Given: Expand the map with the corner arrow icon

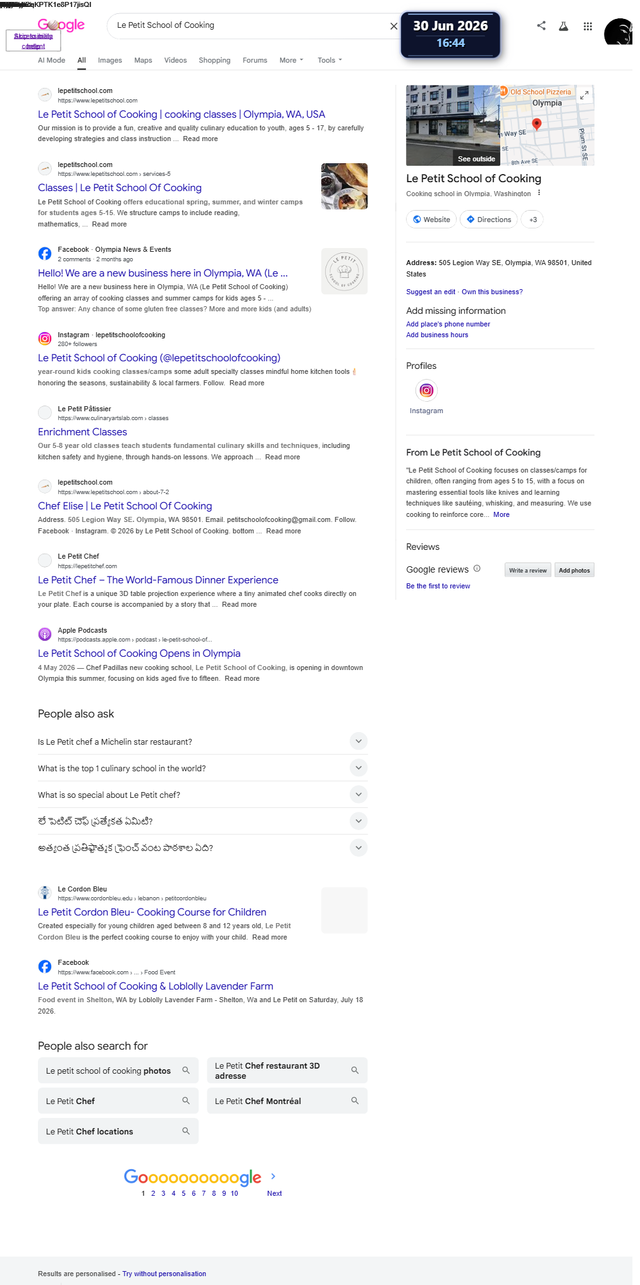Looking at the screenshot, I should (x=585, y=94).
